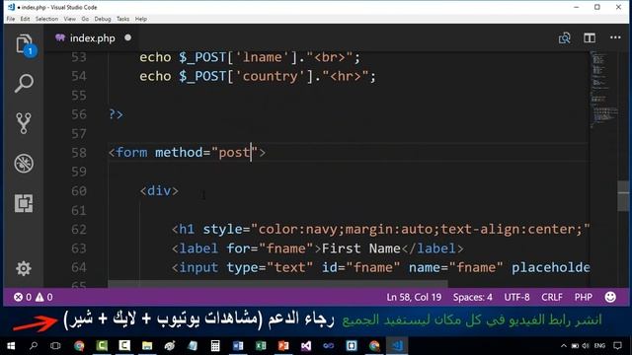Open the Debug view in activity bar
The height and width of the screenshot is (355, 632).
[x=24, y=164]
